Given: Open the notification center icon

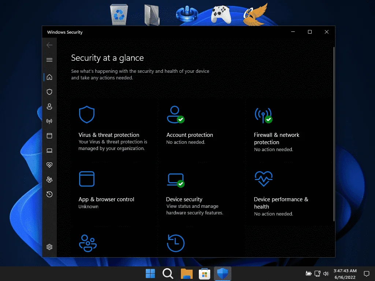Looking at the screenshot, I should tap(366, 274).
